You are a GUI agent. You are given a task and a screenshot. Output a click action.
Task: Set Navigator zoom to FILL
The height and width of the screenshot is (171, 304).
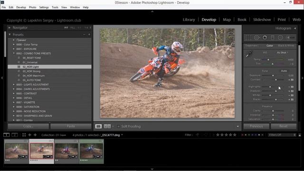point(73,28)
